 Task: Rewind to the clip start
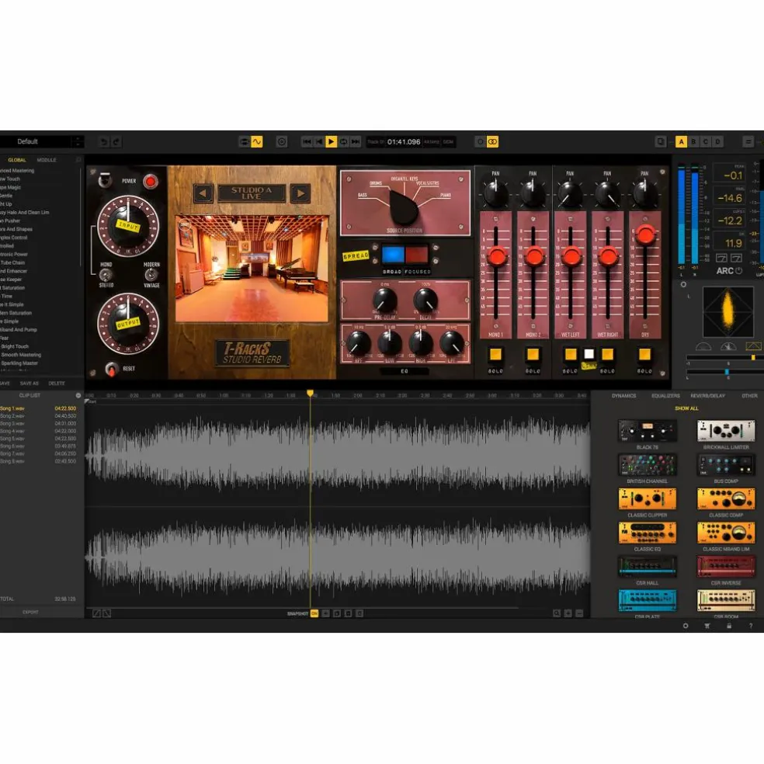pyautogui.click(x=319, y=142)
